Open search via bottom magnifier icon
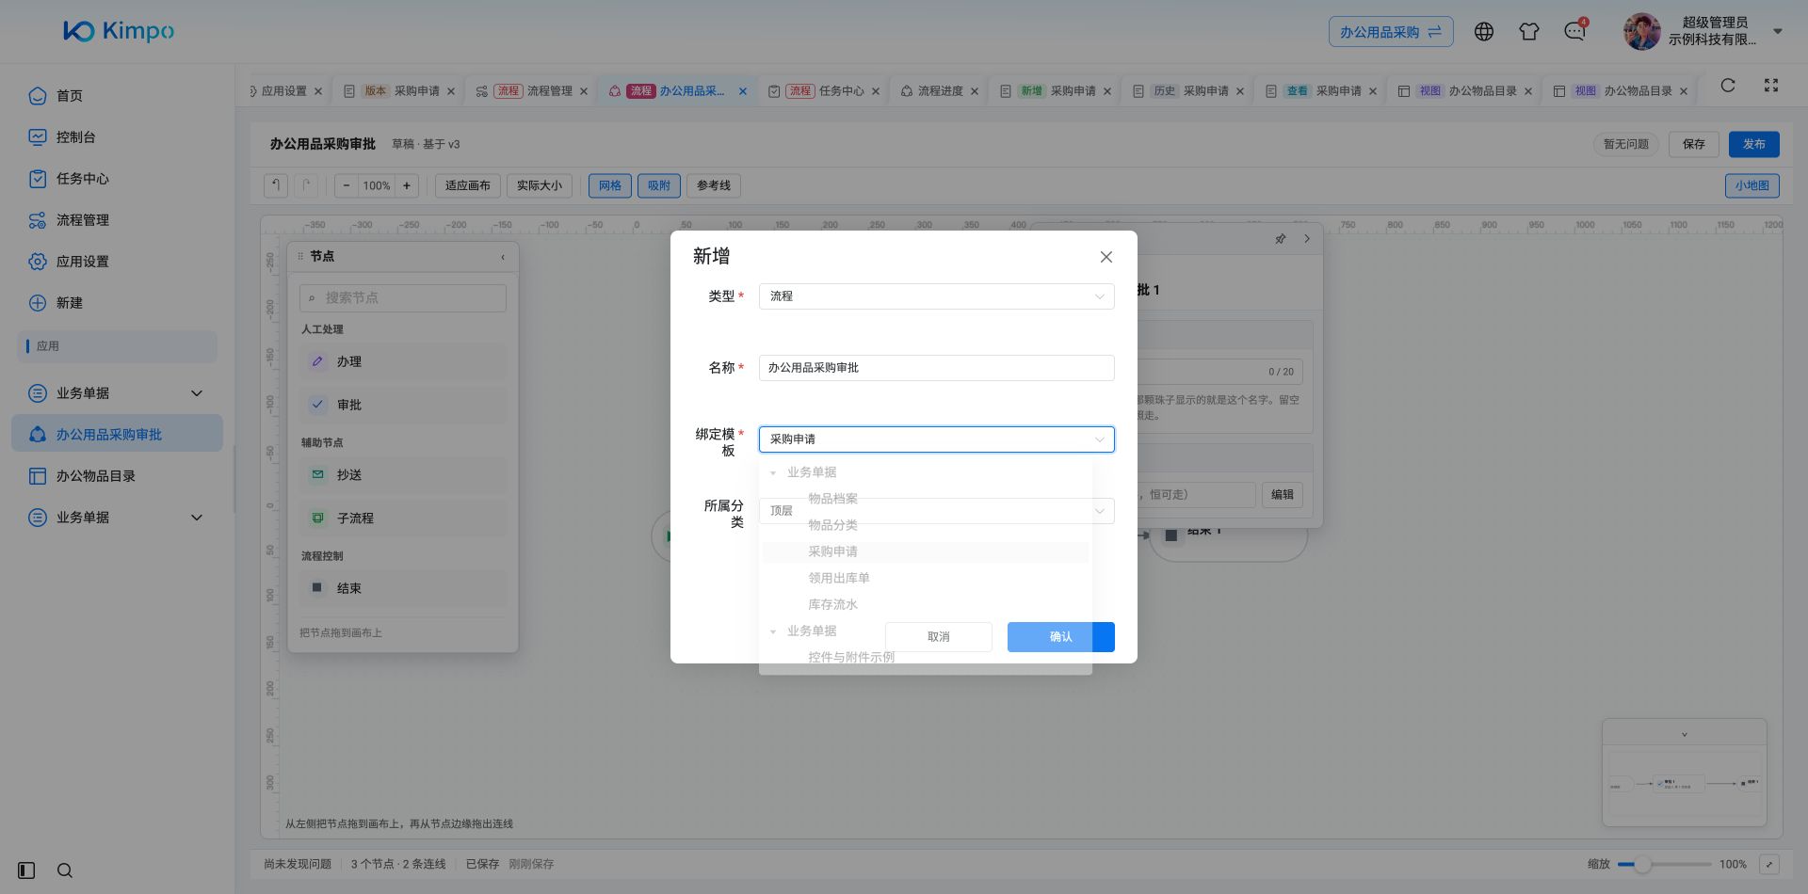This screenshot has height=894, width=1808. pyautogui.click(x=65, y=870)
